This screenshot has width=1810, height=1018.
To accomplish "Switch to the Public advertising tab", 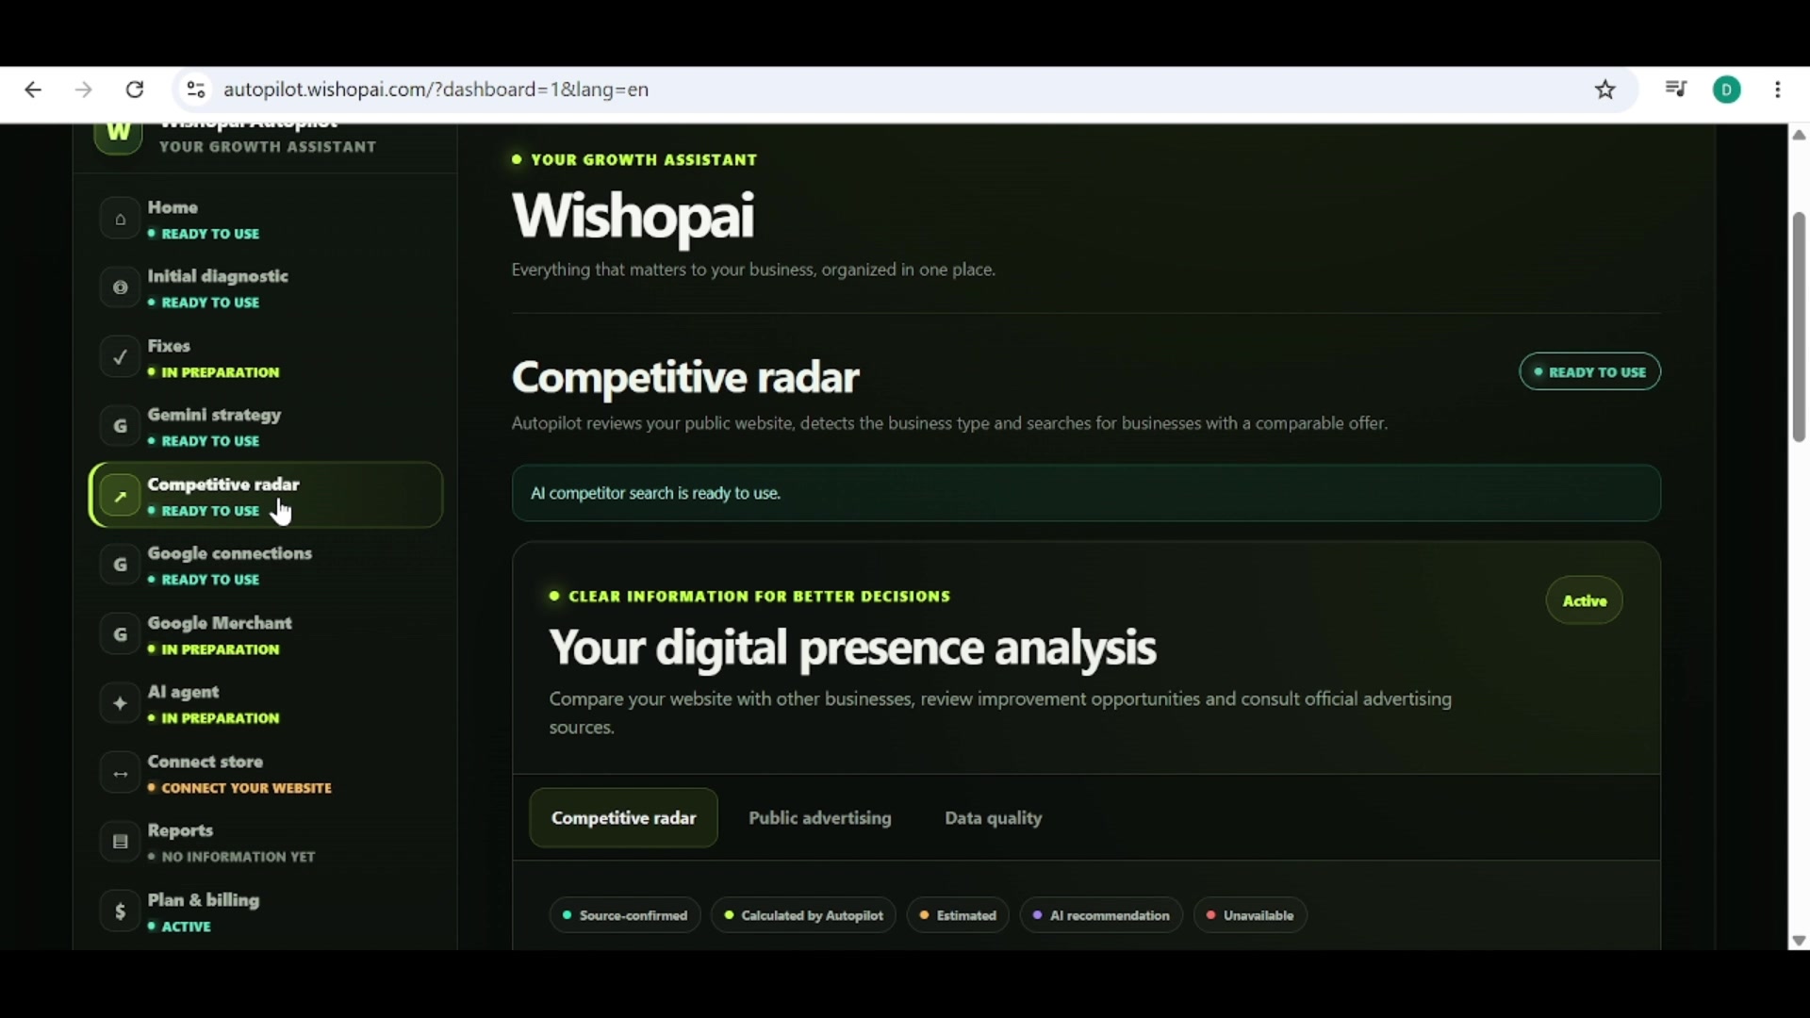I will (x=820, y=818).
